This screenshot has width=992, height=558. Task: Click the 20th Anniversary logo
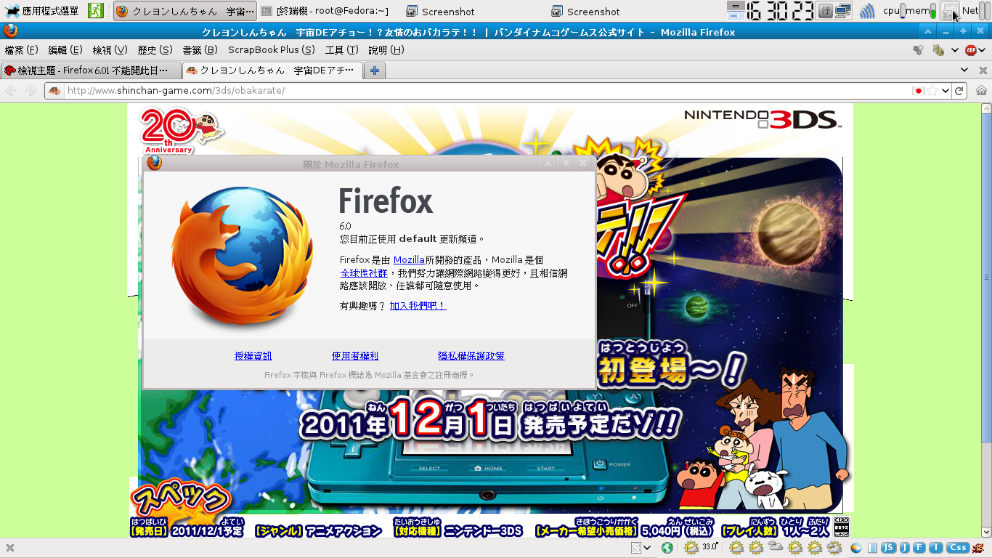pos(182,131)
